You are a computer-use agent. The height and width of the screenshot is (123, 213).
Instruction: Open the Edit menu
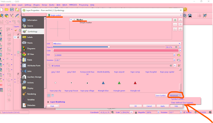[8, 5]
